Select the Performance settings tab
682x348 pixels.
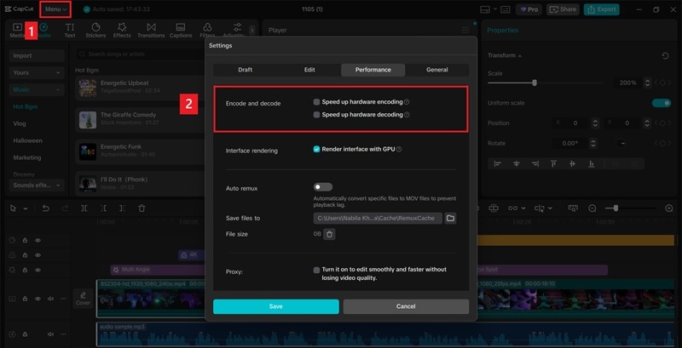pyautogui.click(x=373, y=70)
